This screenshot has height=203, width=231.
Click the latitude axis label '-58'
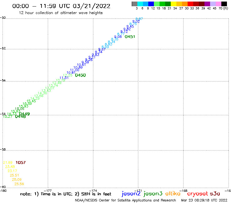[3, 150]
